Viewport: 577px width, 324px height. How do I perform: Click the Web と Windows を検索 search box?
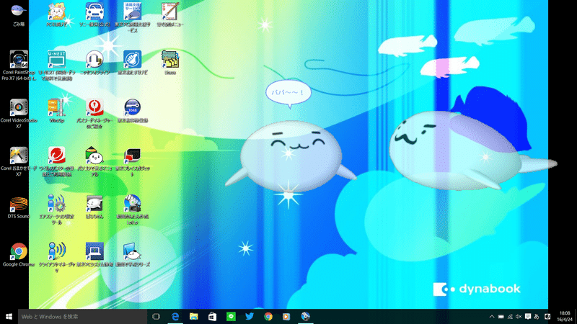point(82,317)
